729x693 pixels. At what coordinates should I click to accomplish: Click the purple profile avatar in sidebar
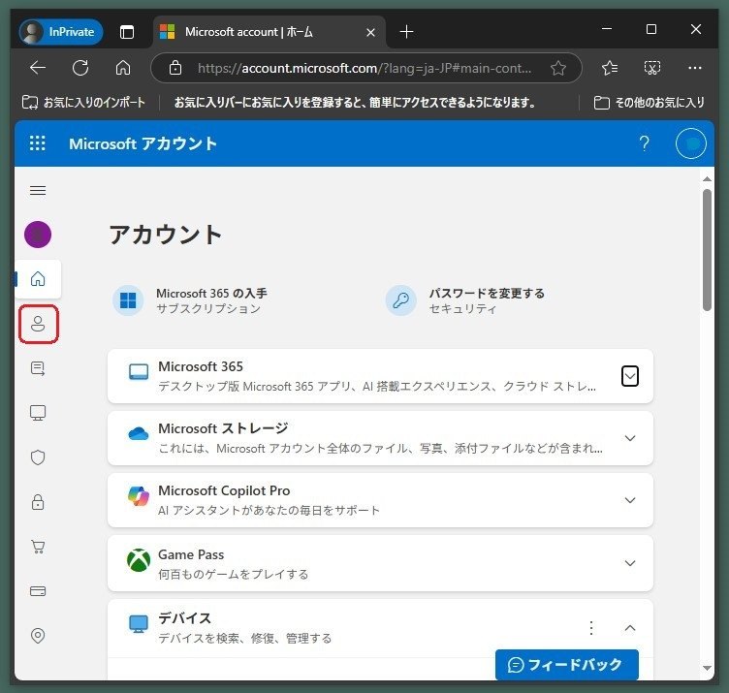tap(38, 235)
